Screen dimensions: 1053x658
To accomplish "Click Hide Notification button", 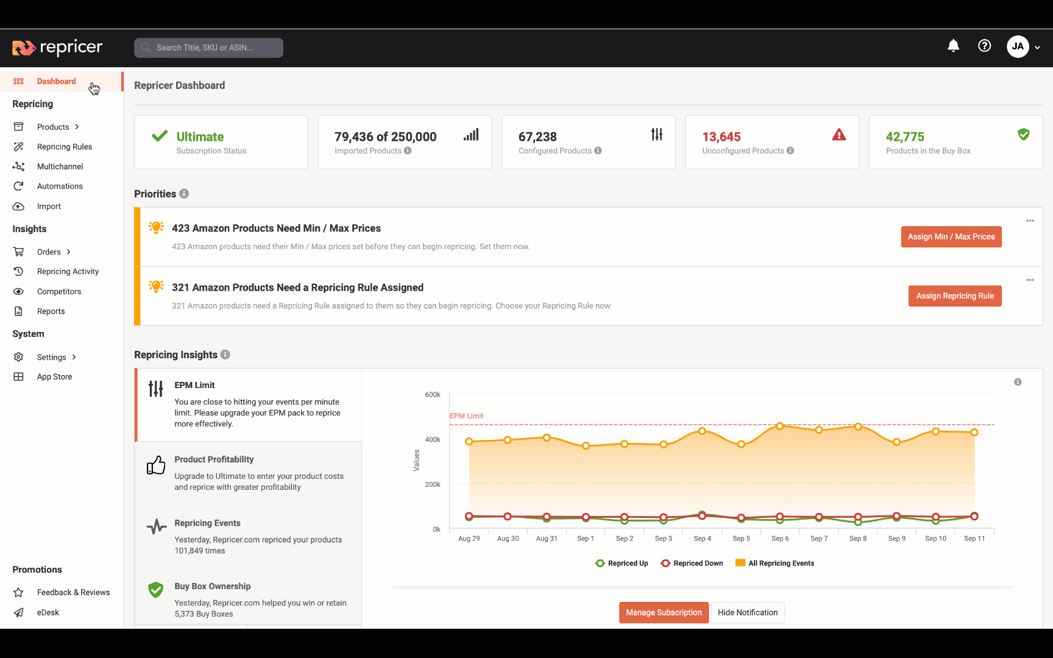I will [748, 613].
